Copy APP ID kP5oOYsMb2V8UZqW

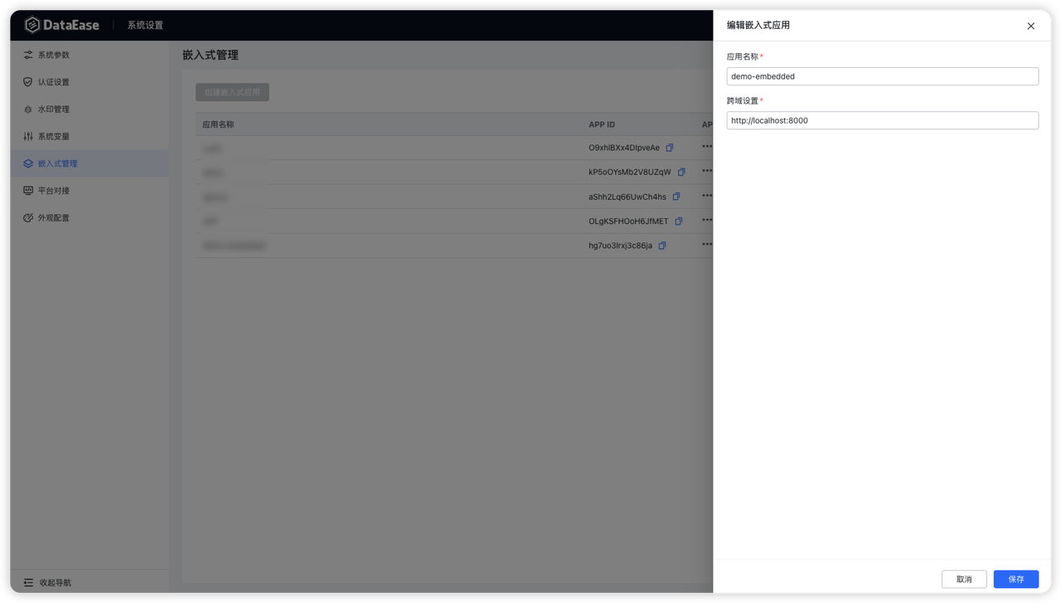point(681,172)
